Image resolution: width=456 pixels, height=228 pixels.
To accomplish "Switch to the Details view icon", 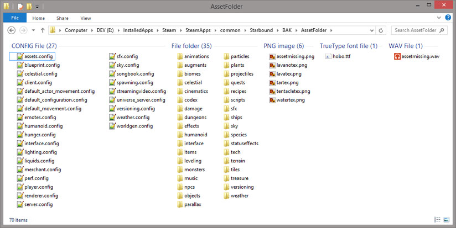I will tap(437, 220).
